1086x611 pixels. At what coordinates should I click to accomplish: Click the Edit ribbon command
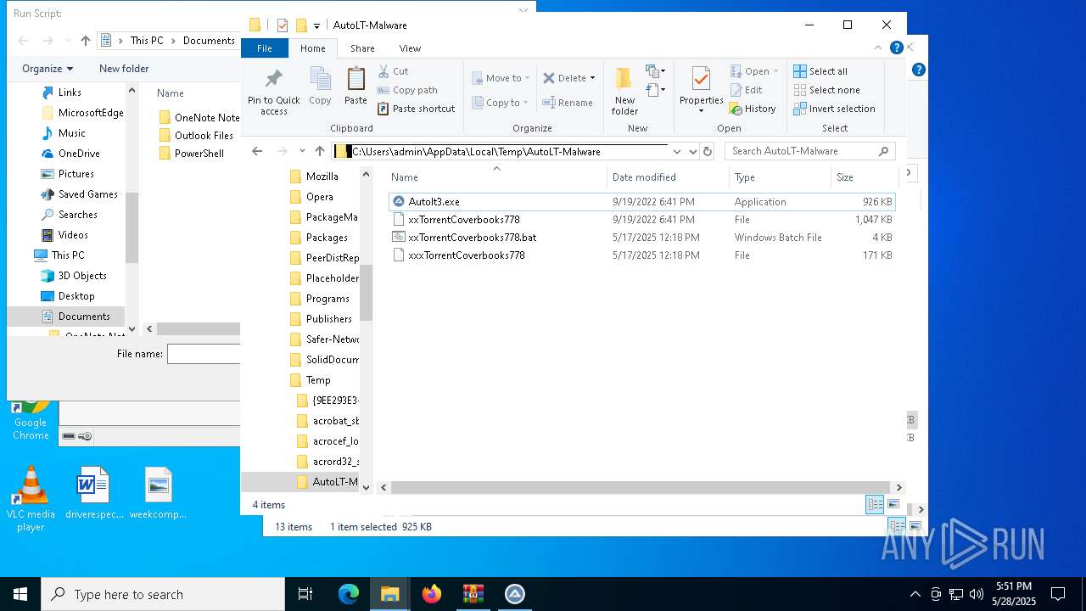click(x=745, y=90)
